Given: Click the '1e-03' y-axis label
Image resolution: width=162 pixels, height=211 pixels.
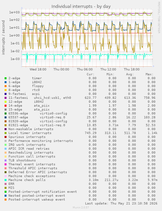Looking at the screenshot, I should (15, 59).
